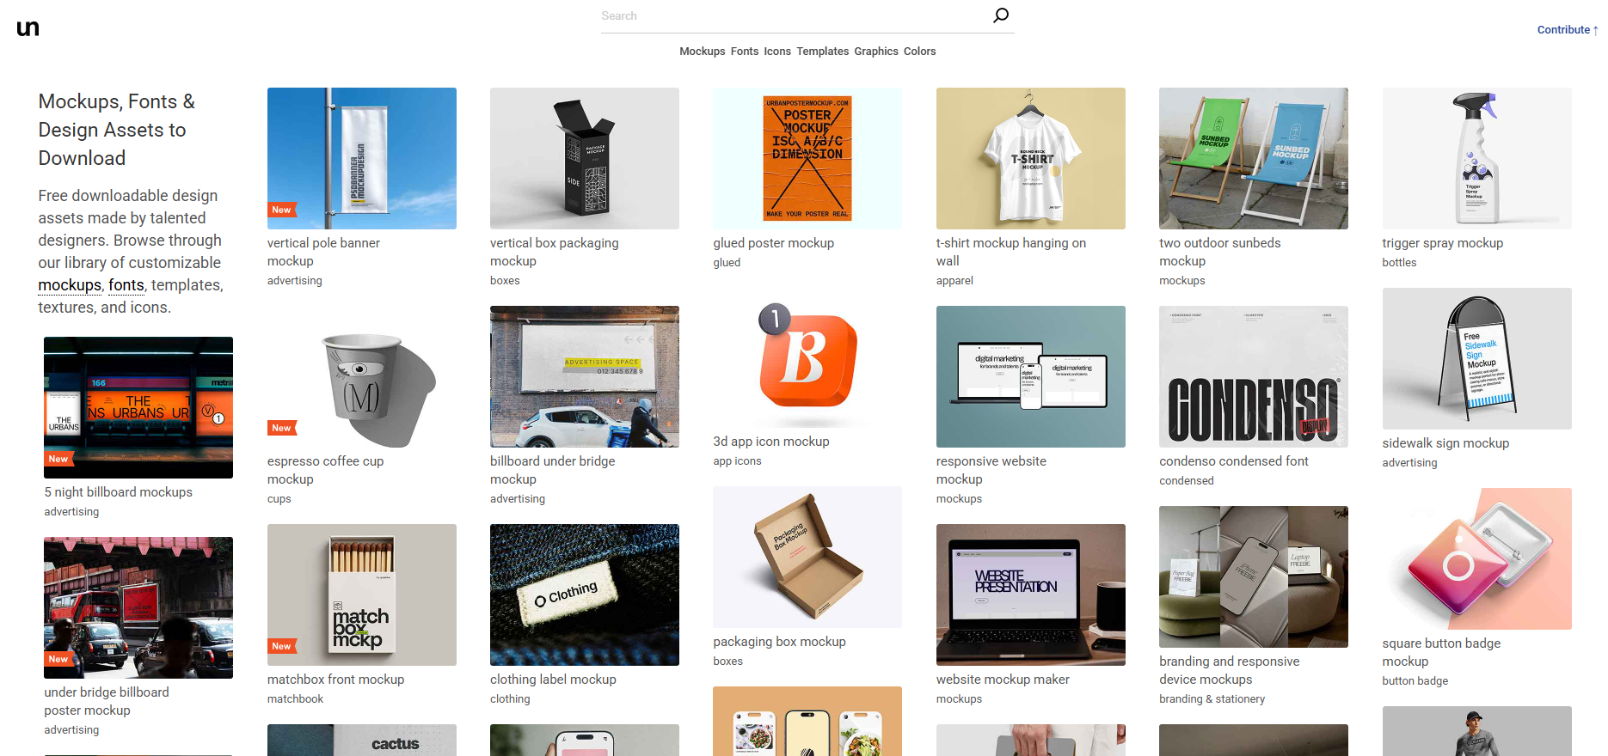This screenshot has height=756, width=1608.
Task: Click 'trigger spray mockup' title link
Action: [x=1443, y=243]
